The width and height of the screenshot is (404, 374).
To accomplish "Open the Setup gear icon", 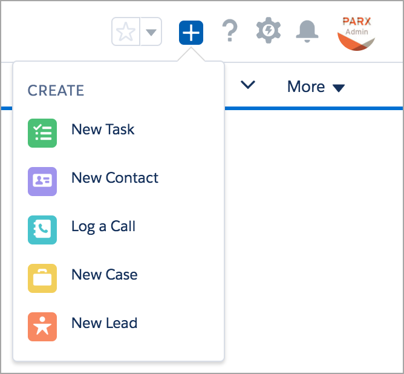I will click(x=269, y=31).
